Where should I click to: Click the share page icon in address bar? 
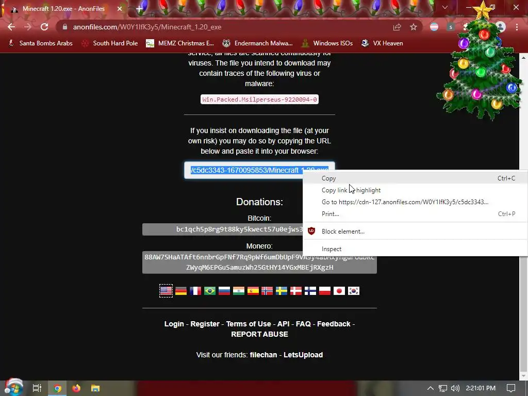pyautogui.click(x=397, y=27)
